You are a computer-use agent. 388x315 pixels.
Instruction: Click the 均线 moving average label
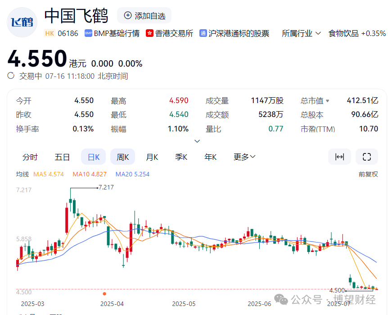(23, 174)
